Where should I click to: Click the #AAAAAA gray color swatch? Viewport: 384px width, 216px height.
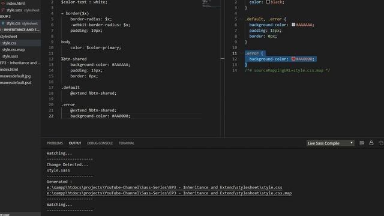(x=293, y=25)
